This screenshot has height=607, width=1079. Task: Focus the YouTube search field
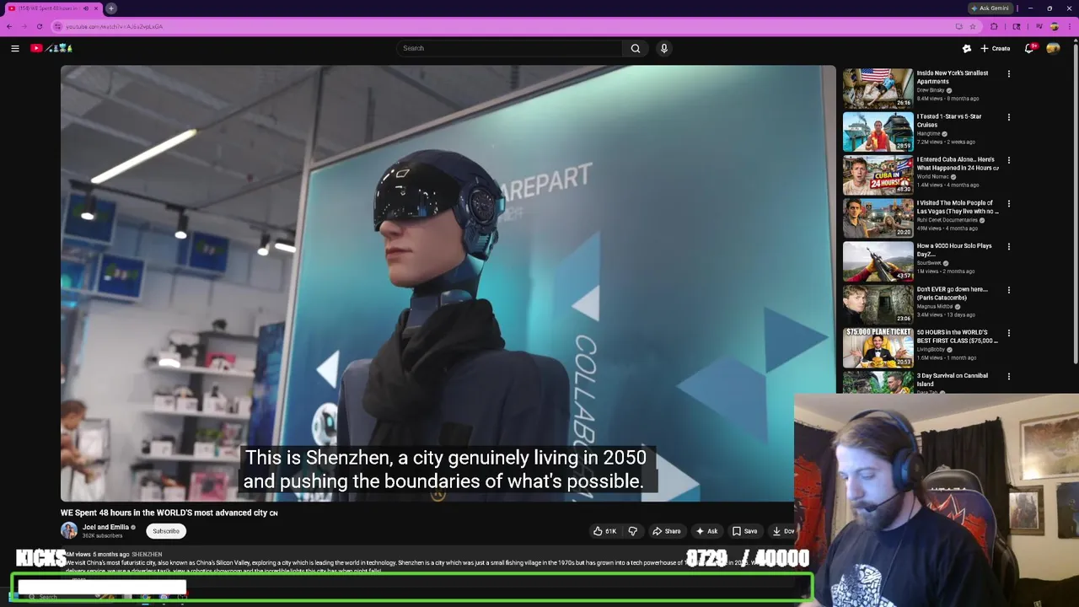click(x=510, y=48)
